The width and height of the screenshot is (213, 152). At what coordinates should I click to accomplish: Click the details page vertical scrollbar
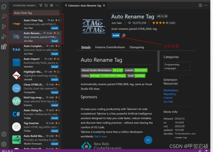(158, 61)
